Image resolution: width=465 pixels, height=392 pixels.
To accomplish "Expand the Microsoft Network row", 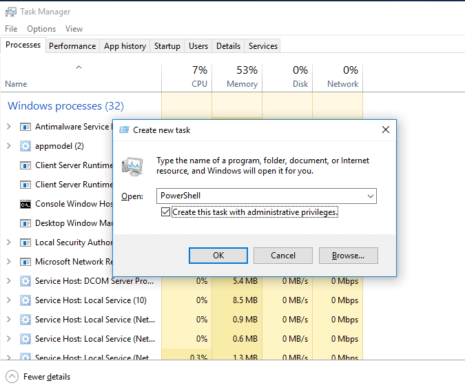I will pyautogui.click(x=9, y=262).
